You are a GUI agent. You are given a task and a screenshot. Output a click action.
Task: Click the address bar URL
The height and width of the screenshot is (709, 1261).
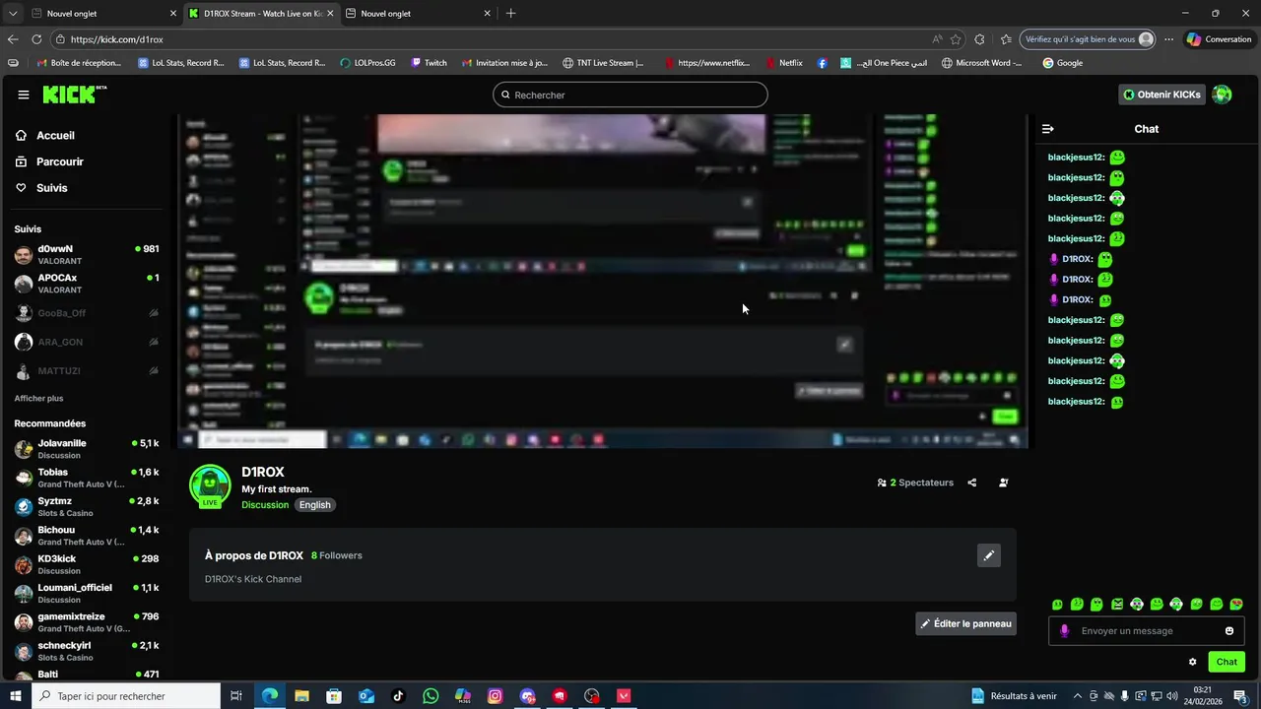pos(116,39)
